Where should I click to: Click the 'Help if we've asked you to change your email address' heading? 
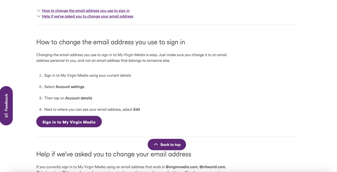pyautogui.click(x=114, y=154)
